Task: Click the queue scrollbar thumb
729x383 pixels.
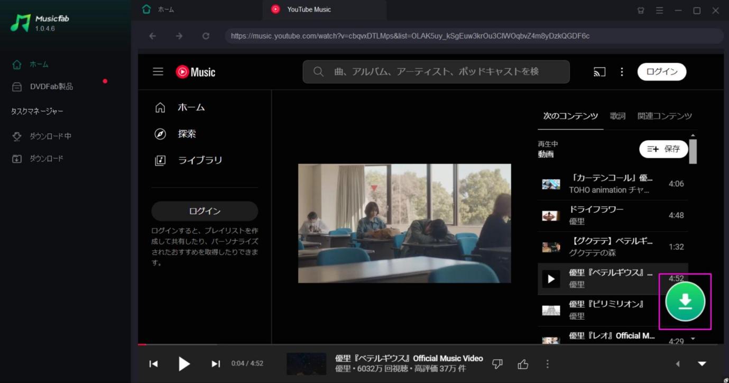Action: [693, 152]
